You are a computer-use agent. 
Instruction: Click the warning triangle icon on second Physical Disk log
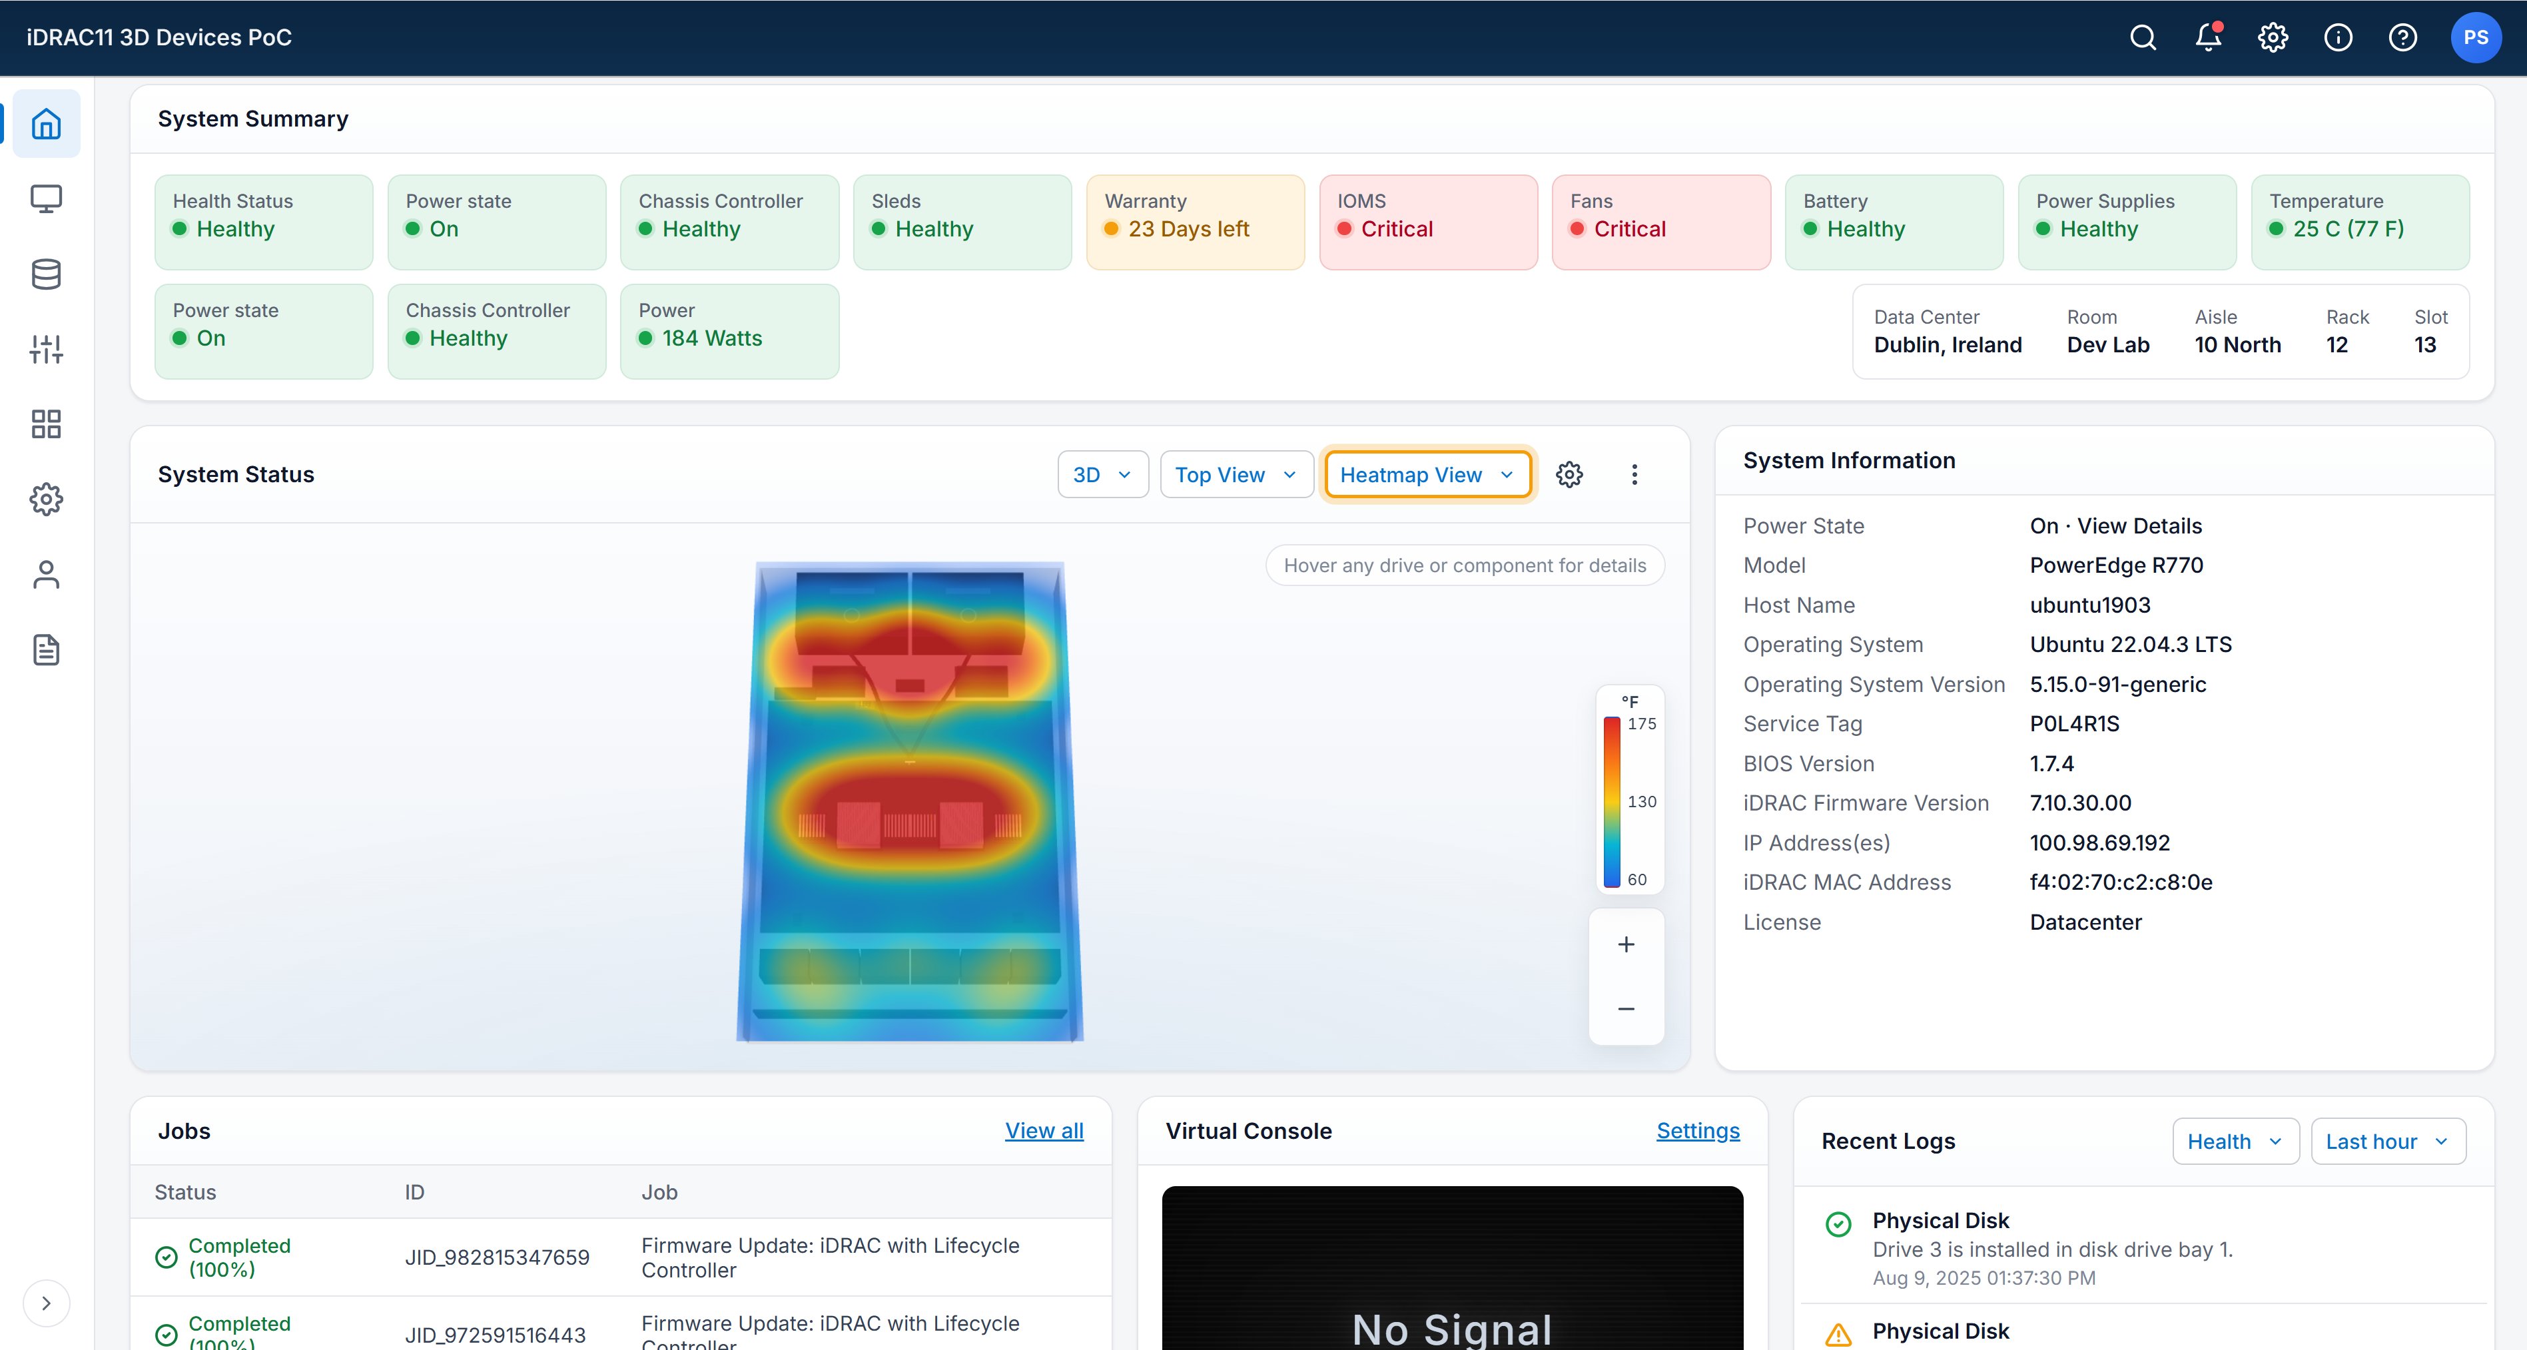point(1838,1334)
